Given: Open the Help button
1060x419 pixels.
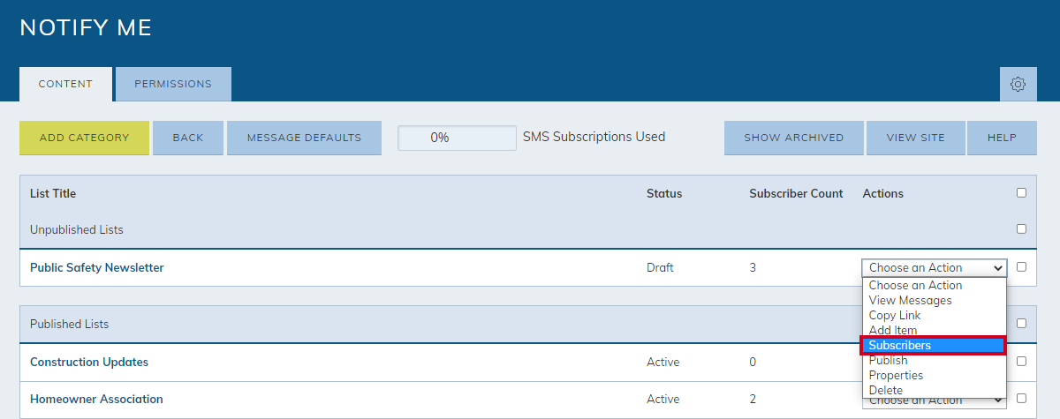Looking at the screenshot, I should pyautogui.click(x=1001, y=138).
